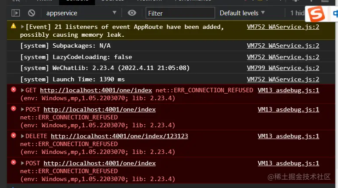
Task: Open asdebug.js:1 link on DELETE row
Action: tap(289, 136)
